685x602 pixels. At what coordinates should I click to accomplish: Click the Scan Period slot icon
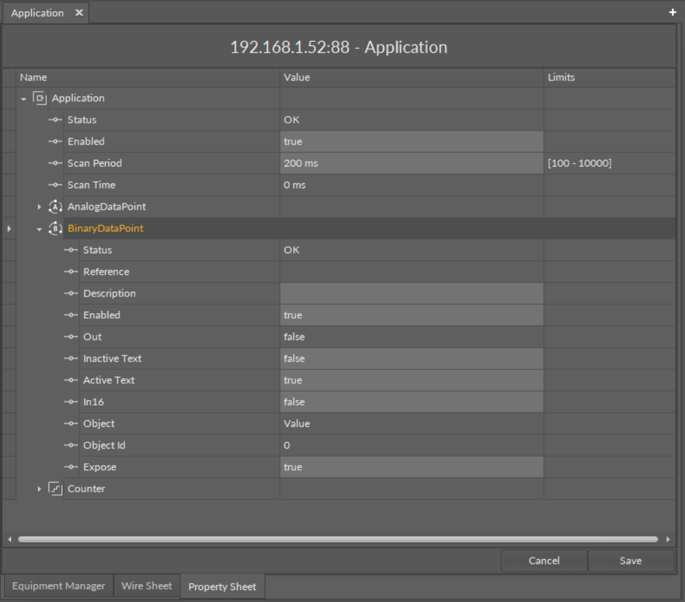[56, 164]
